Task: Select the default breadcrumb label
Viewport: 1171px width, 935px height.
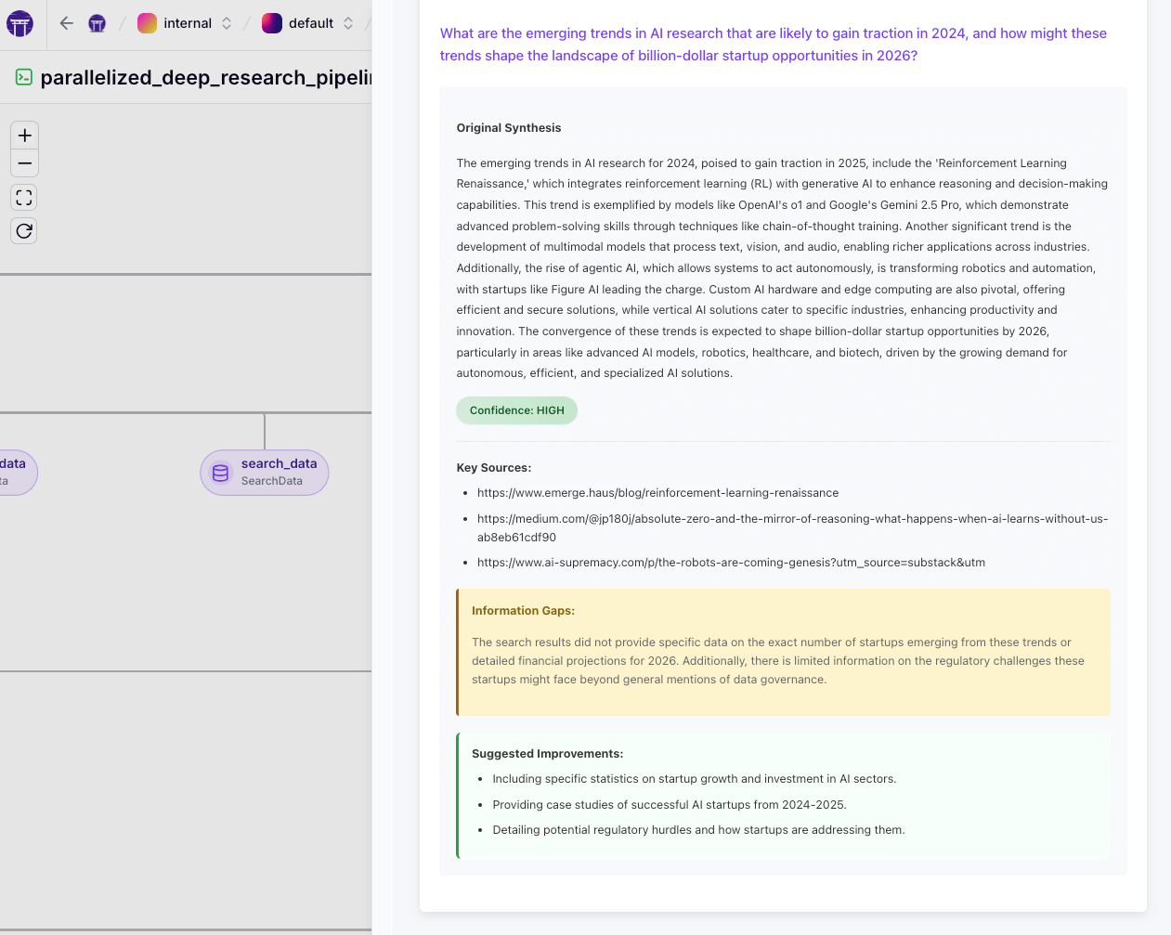Action: 311,23
